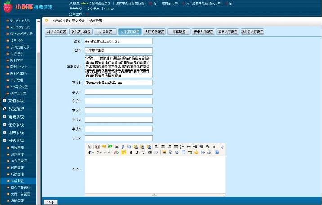The height and width of the screenshot is (205, 322).
Task: Toggle Bold formatting in the editor
Action: [x=130, y=153]
